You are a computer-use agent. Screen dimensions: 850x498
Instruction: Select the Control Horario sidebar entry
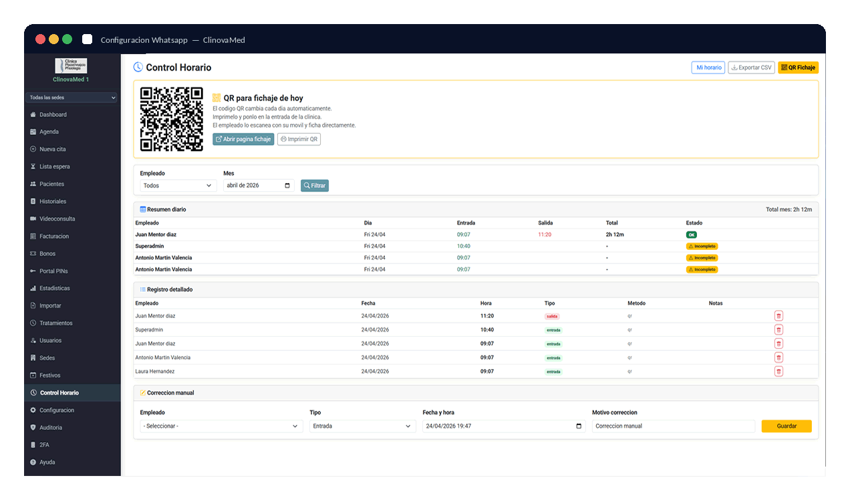pyautogui.click(x=72, y=392)
